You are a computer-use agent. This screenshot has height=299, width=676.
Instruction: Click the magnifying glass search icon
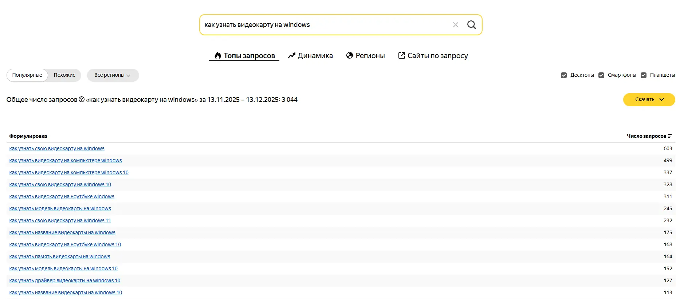coord(471,25)
